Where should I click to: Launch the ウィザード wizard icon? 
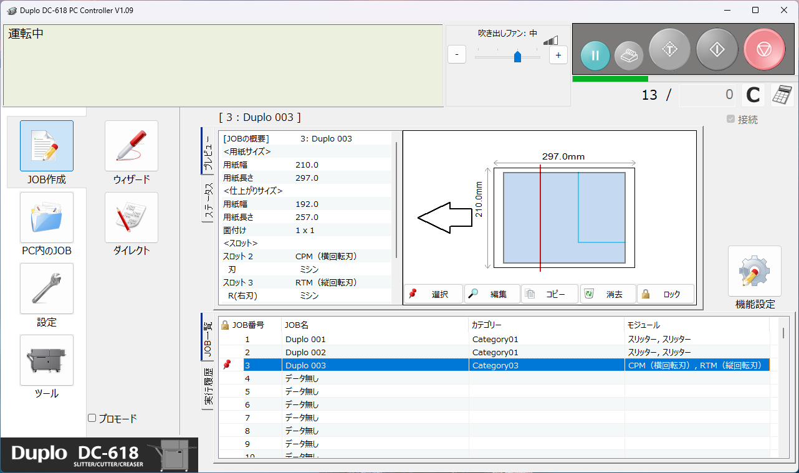click(x=132, y=146)
